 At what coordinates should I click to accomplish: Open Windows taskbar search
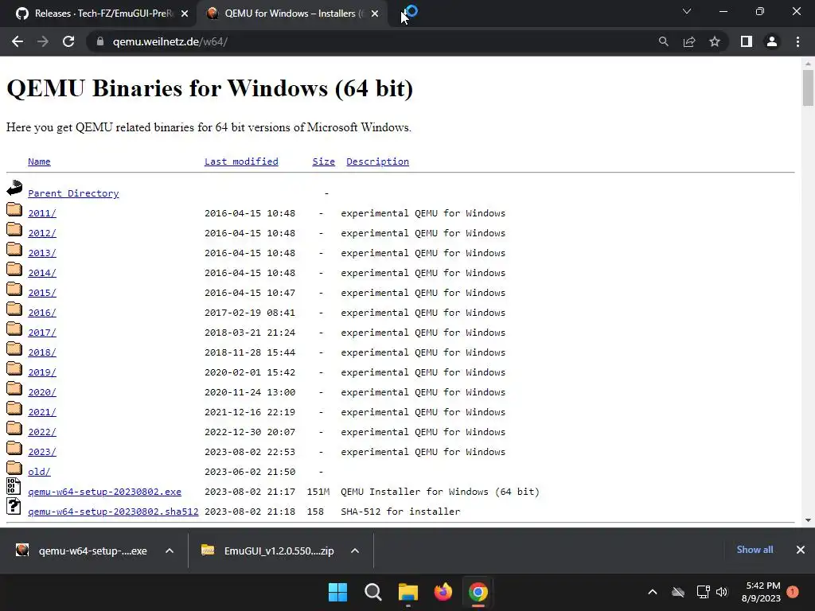click(x=372, y=592)
